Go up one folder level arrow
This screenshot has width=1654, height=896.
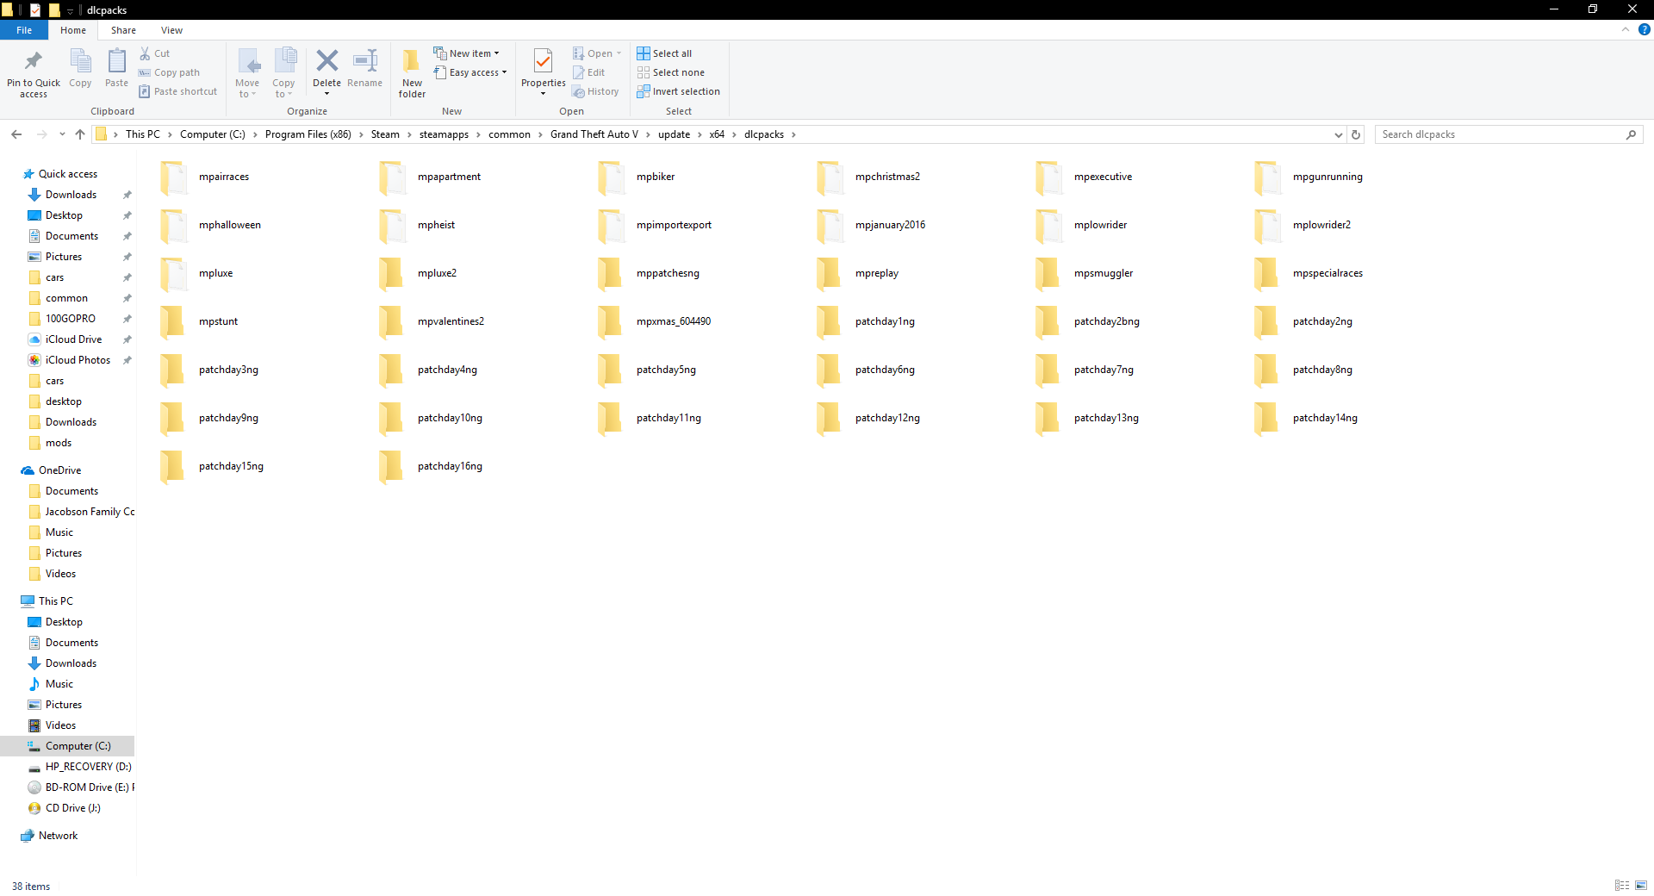(x=80, y=134)
